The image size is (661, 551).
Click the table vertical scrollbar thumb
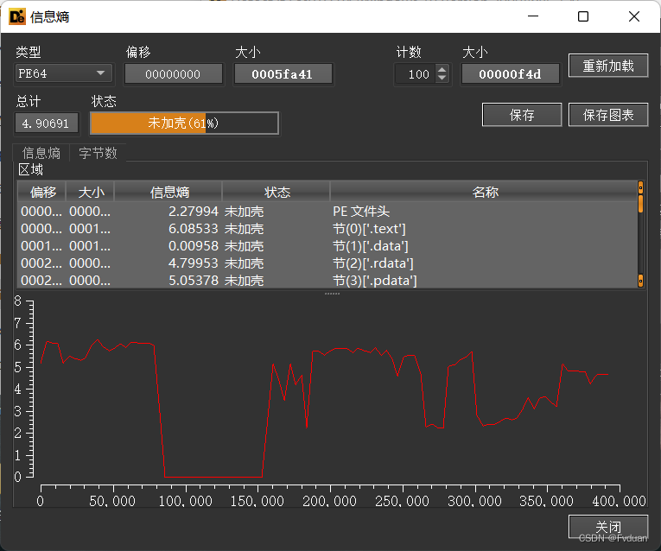coord(641,204)
